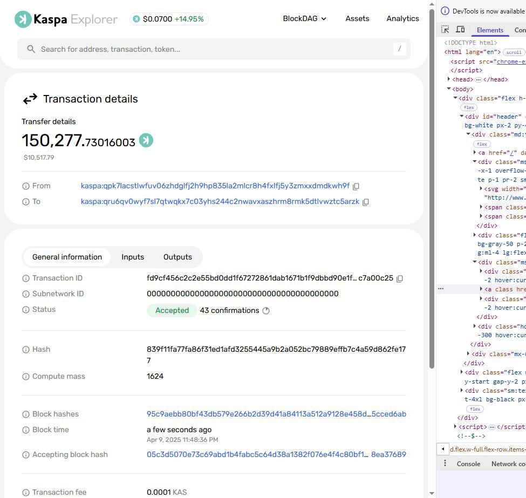This screenshot has height=498, width=526.
Task: Switch to the Inputs tab
Action: tap(133, 257)
